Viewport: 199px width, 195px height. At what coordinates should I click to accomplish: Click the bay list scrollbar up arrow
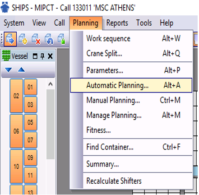51,84
